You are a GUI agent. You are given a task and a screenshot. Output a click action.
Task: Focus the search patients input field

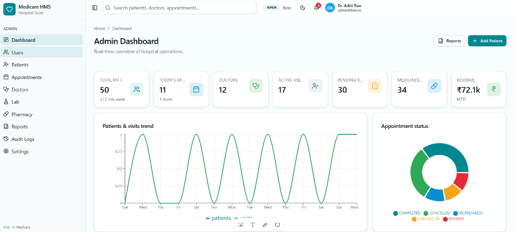click(x=180, y=8)
